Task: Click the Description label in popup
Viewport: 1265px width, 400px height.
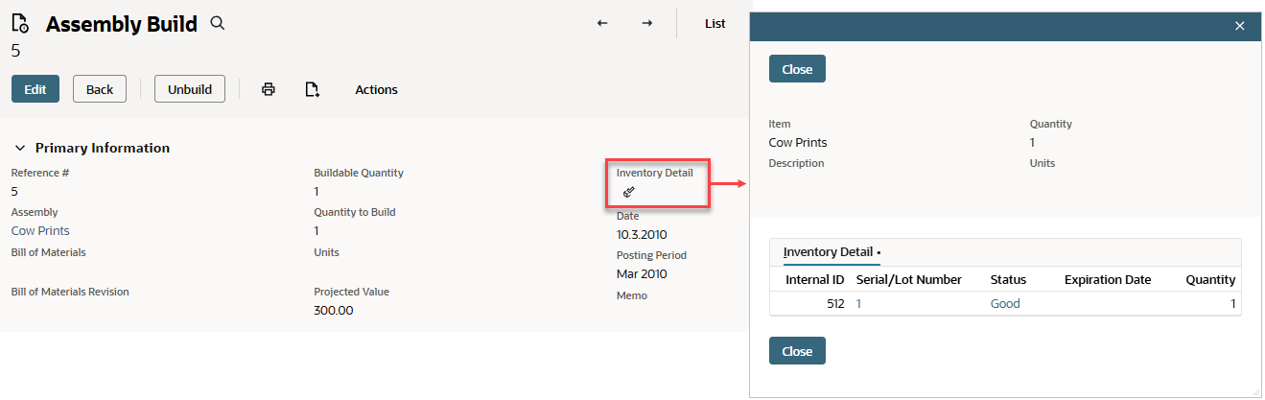Action: click(796, 163)
